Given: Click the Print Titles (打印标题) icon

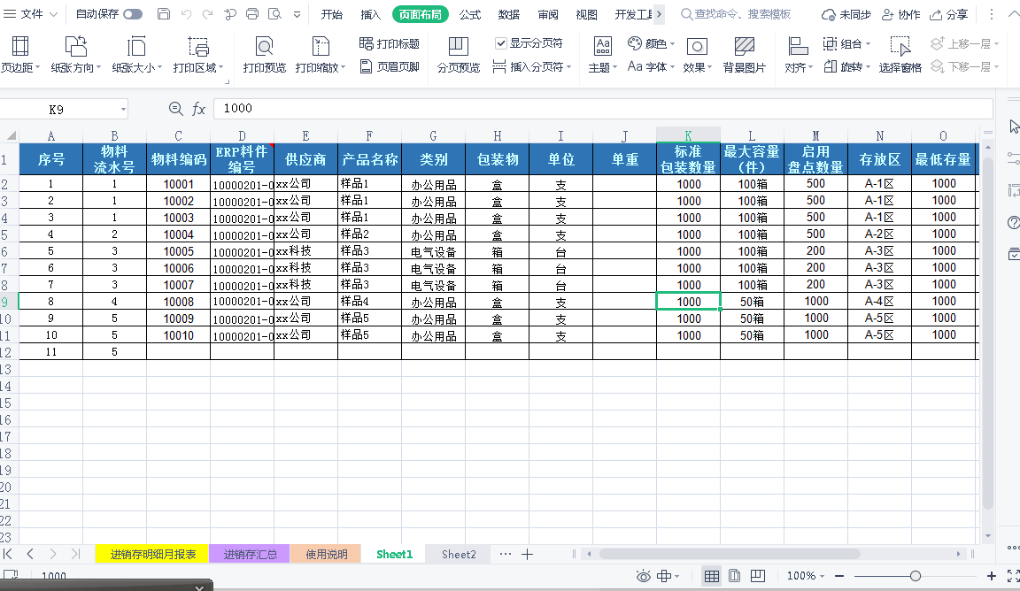Looking at the screenshot, I should [x=390, y=43].
